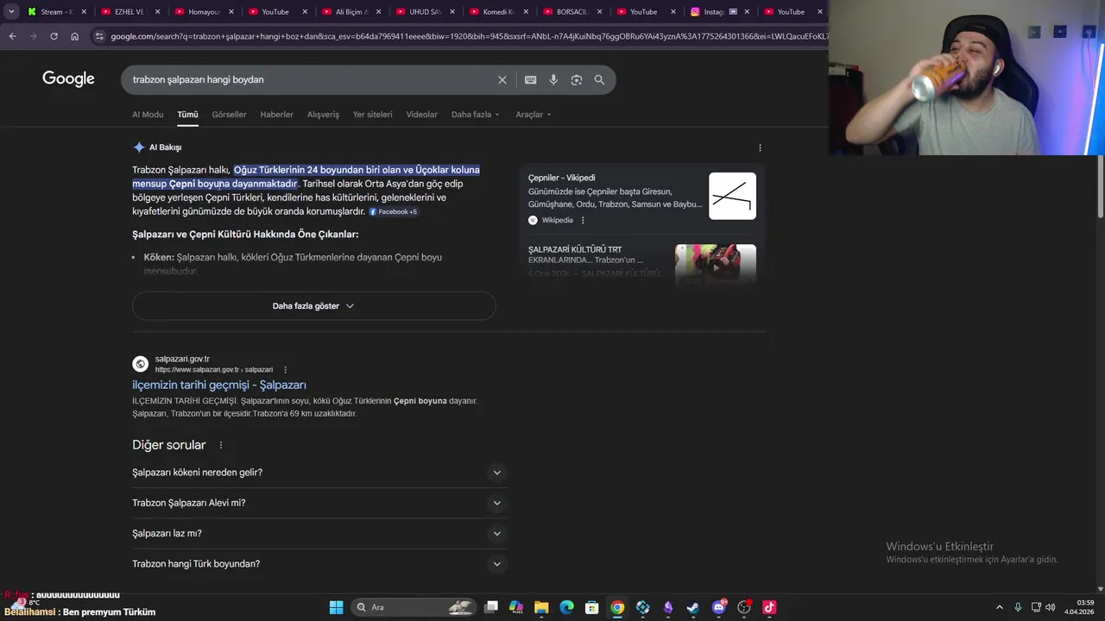Open the Facebook +5 sources chip
This screenshot has width=1105, height=621.
coord(393,211)
